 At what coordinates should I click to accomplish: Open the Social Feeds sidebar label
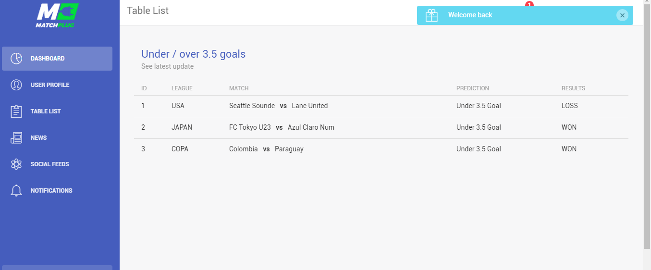pyautogui.click(x=50, y=164)
